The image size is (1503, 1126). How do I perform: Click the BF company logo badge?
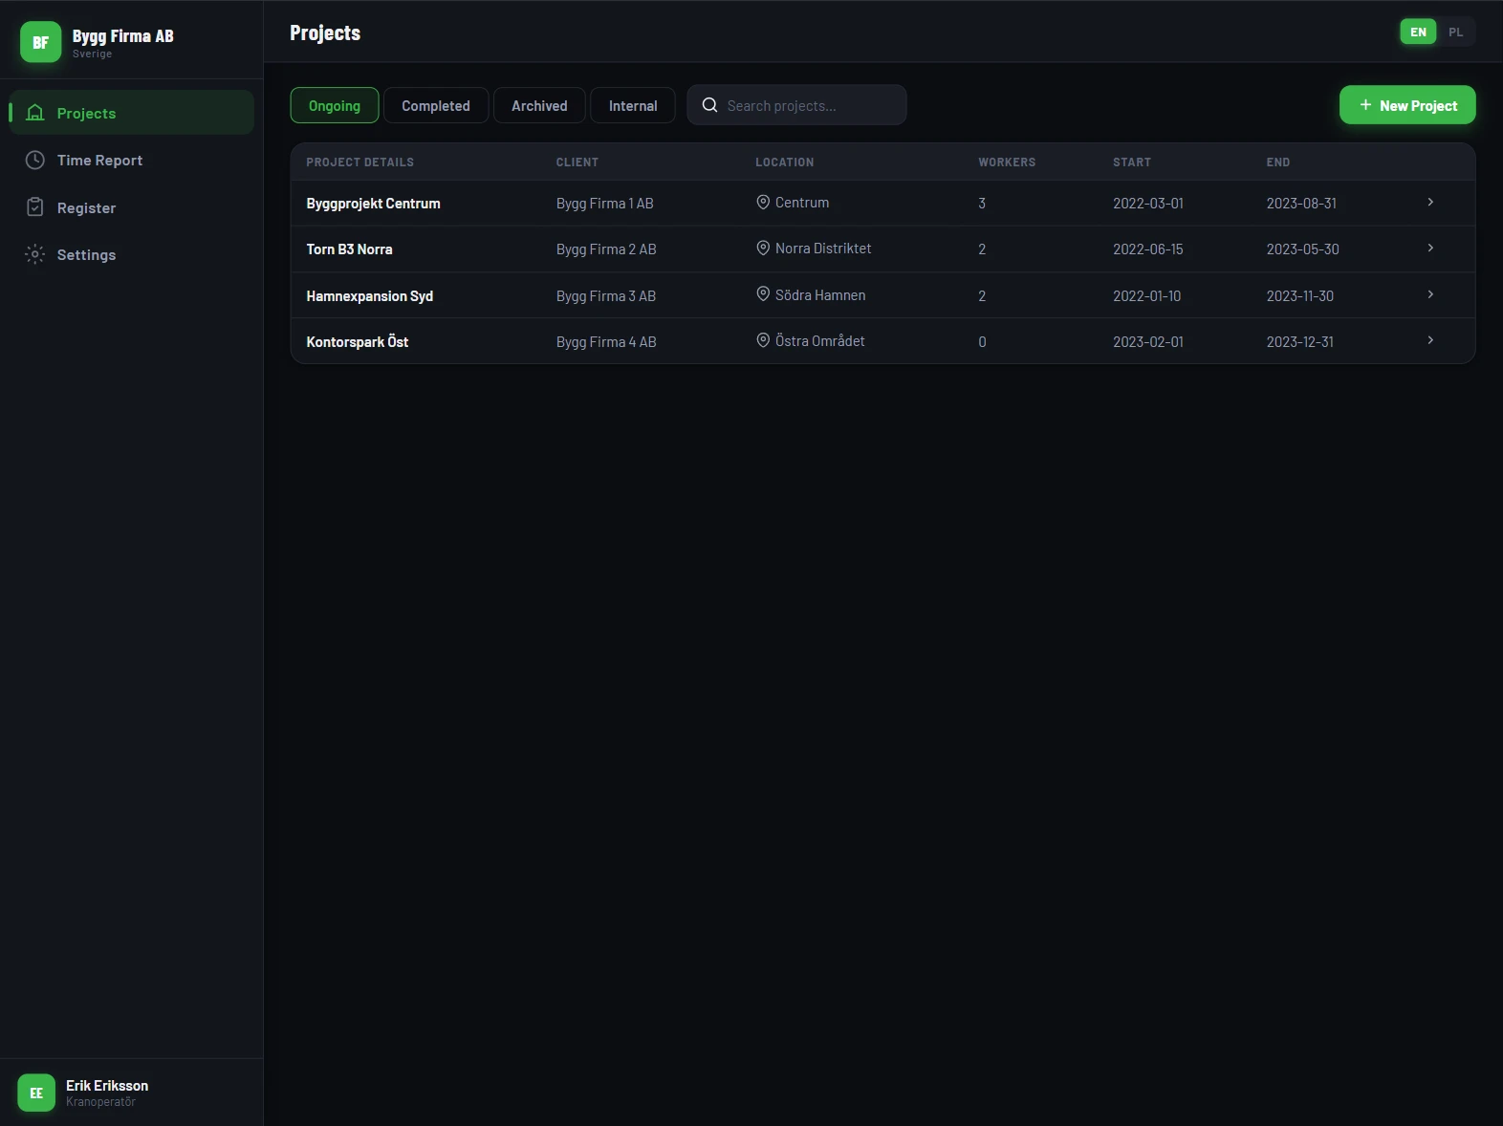(40, 42)
